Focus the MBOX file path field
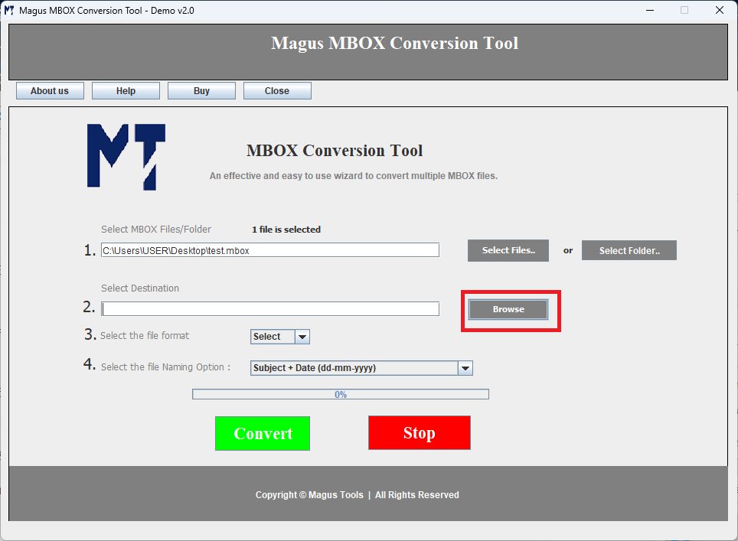The width and height of the screenshot is (738, 541). [270, 250]
